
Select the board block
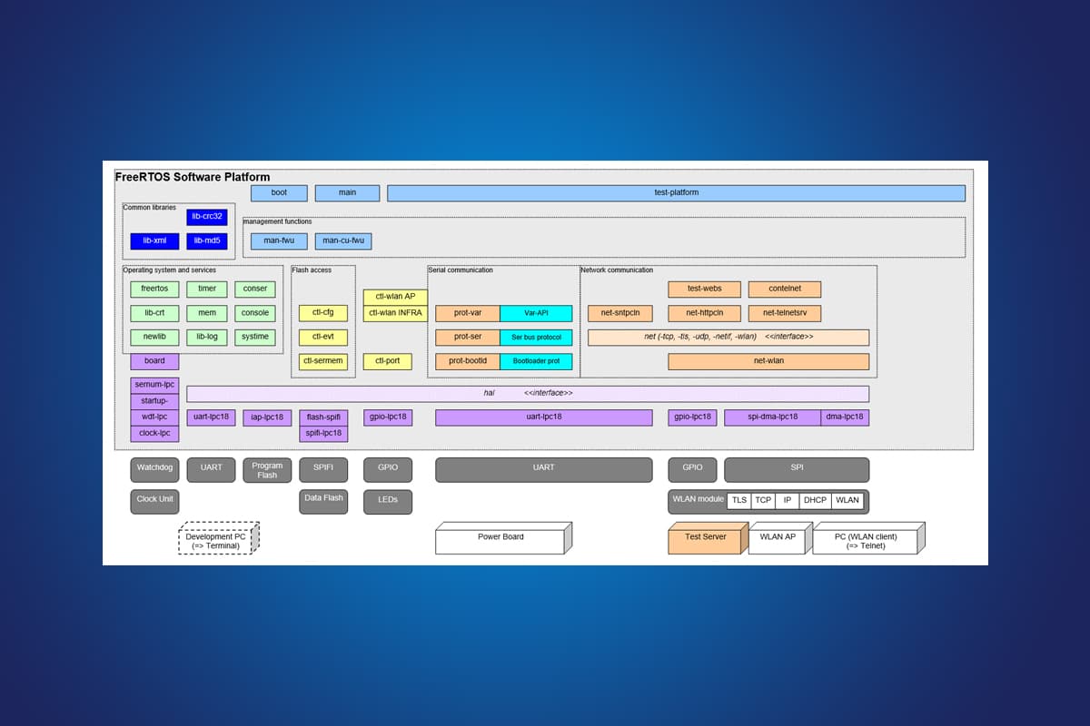pyautogui.click(x=154, y=361)
